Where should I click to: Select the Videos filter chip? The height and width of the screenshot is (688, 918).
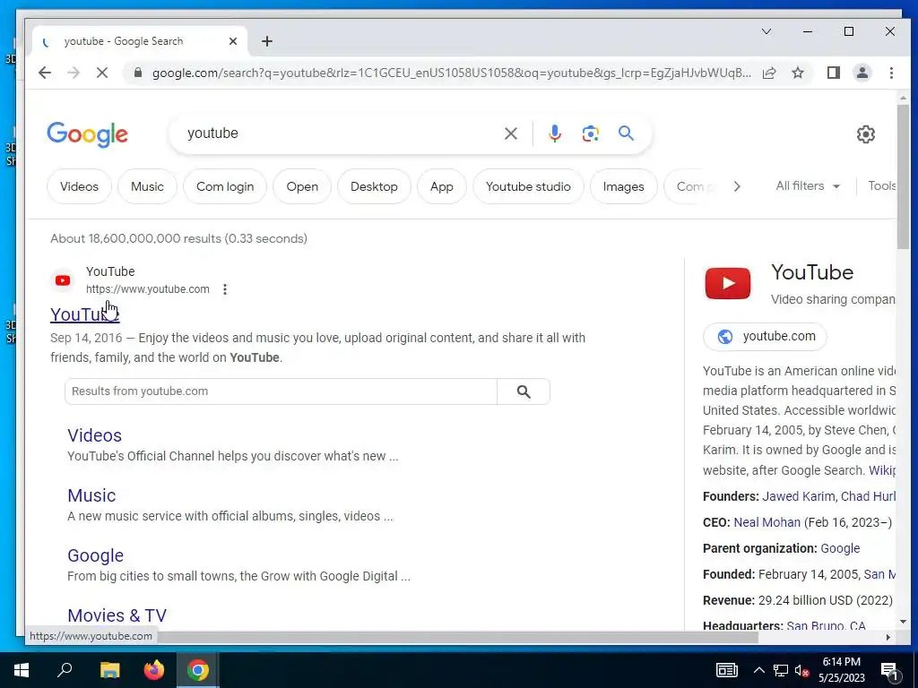click(79, 186)
